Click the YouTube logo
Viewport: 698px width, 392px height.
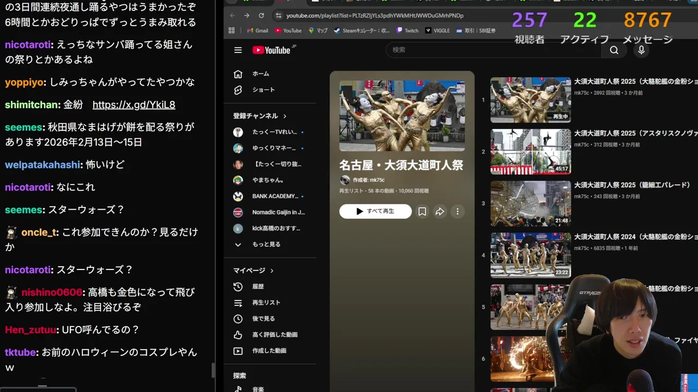(x=273, y=50)
